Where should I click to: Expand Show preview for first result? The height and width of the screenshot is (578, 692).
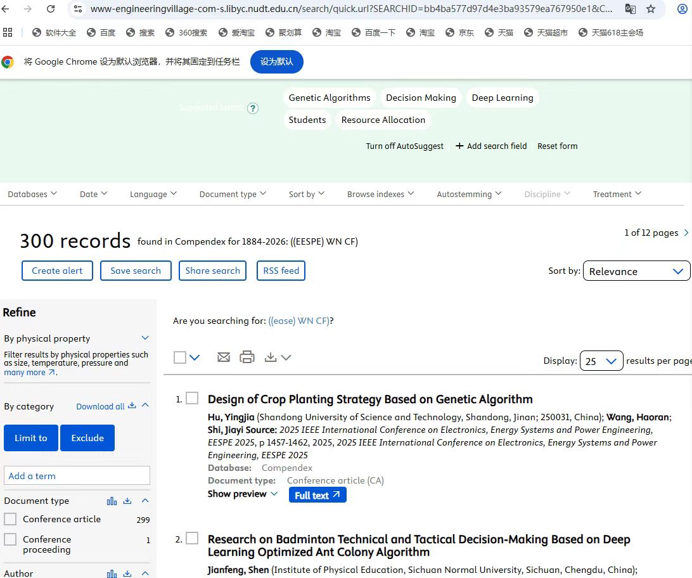[x=242, y=494]
